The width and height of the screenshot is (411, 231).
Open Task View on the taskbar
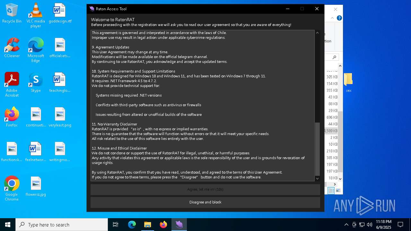click(x=116, y=225)
